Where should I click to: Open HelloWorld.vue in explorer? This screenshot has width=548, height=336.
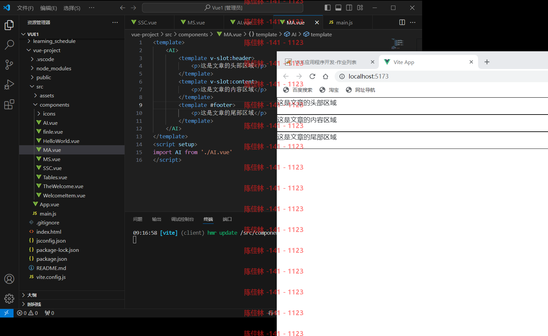click(72, 141)
